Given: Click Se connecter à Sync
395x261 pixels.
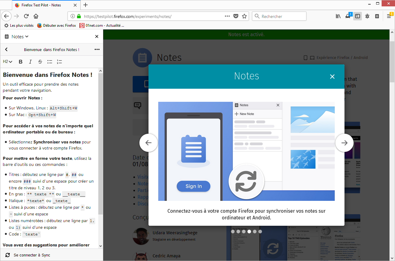Looking at the screenshot, I should click(x=32, y=255).
